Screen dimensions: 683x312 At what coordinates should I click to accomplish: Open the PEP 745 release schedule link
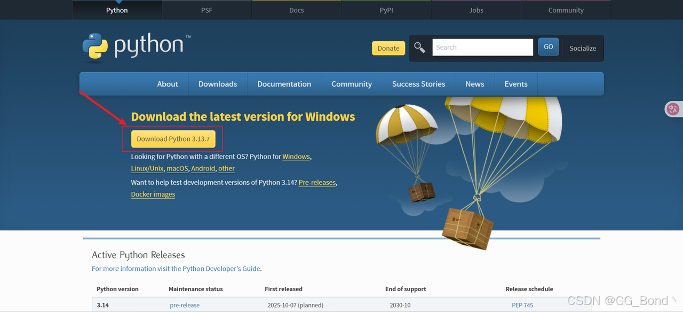coord(522,306)
